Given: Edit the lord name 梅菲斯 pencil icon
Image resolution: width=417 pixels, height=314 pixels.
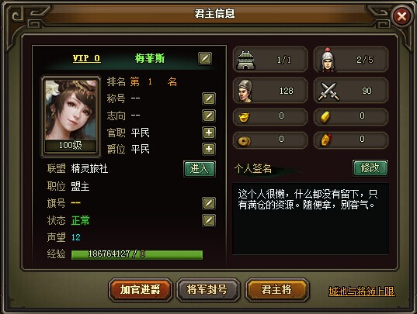Looking at the screenshot, I should (x=205, y=58).
